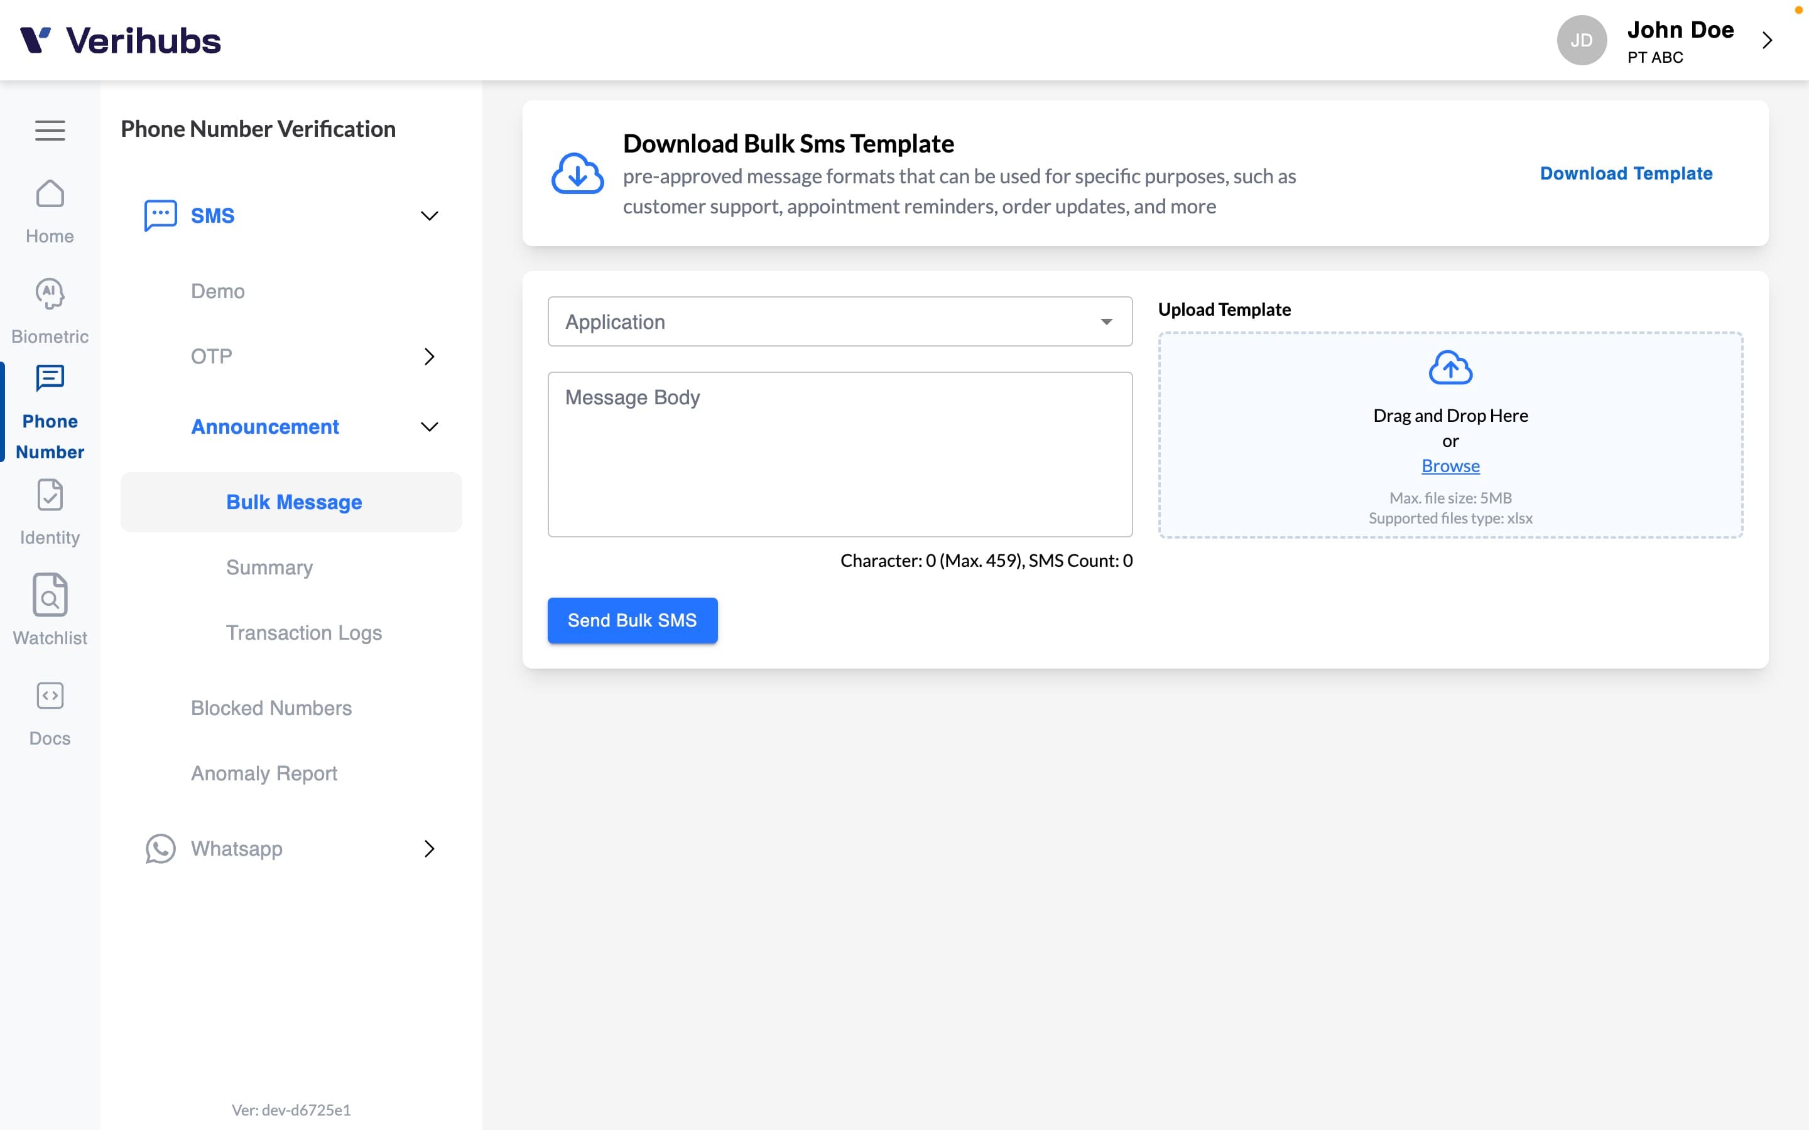The height and width of the screenshot is (1130, 1809).
Task: Expand the OTP submenu arrow
Action: [429, 357]
